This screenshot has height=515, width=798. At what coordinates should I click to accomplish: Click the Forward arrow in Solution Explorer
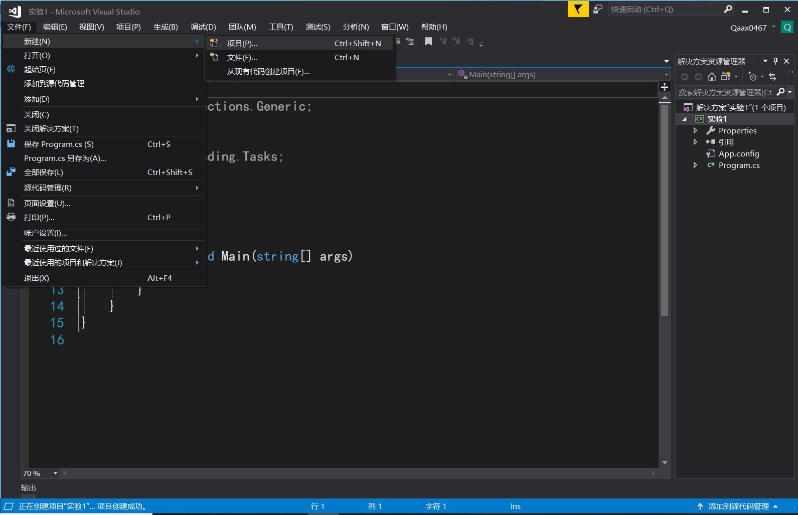pos(698,77)
